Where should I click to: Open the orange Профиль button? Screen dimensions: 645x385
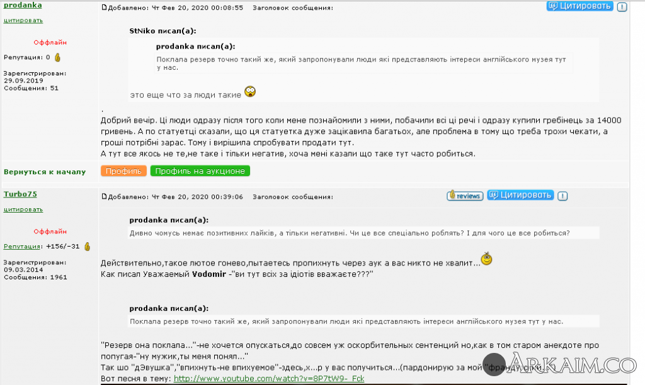pyautogui.click(x=123, y=171)
